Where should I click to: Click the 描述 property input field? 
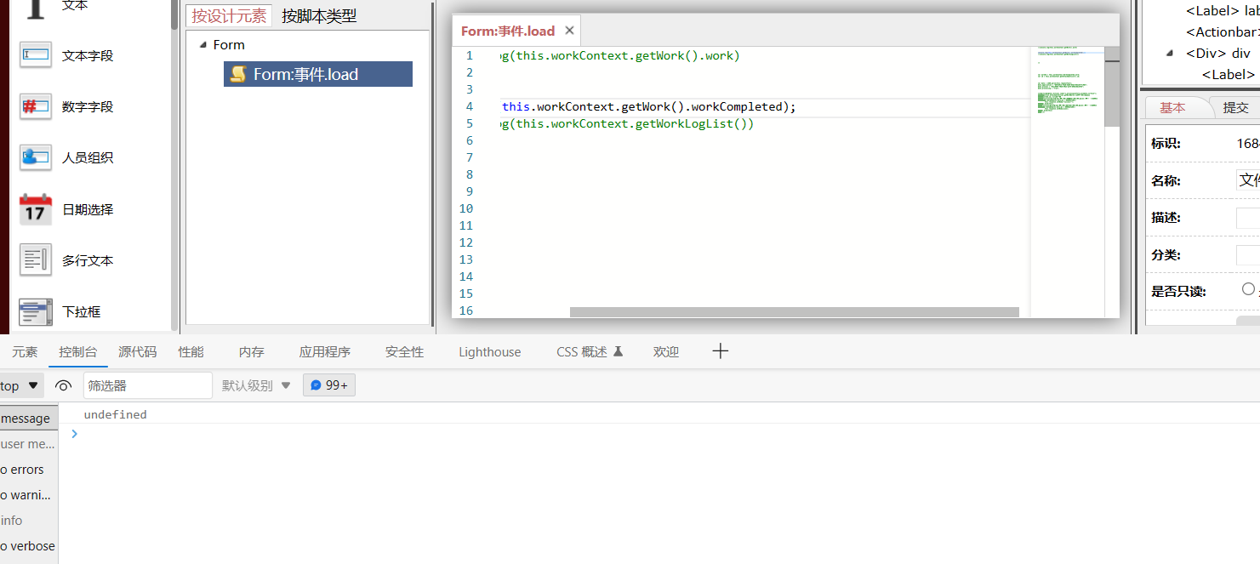tap(1248, 217)
